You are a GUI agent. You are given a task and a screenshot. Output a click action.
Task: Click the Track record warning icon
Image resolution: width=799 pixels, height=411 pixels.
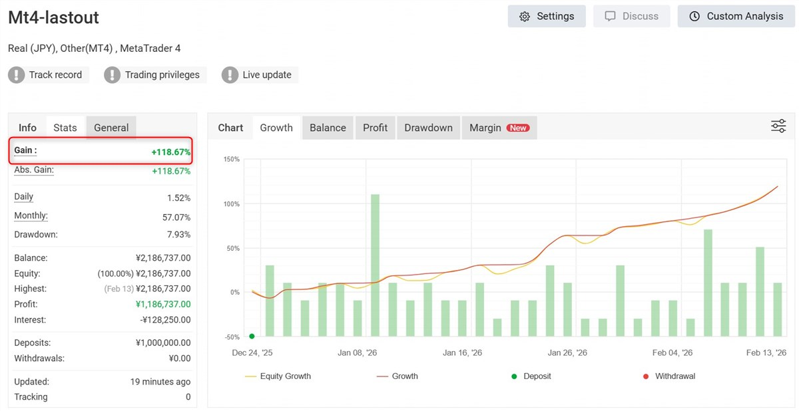(17, 75)
